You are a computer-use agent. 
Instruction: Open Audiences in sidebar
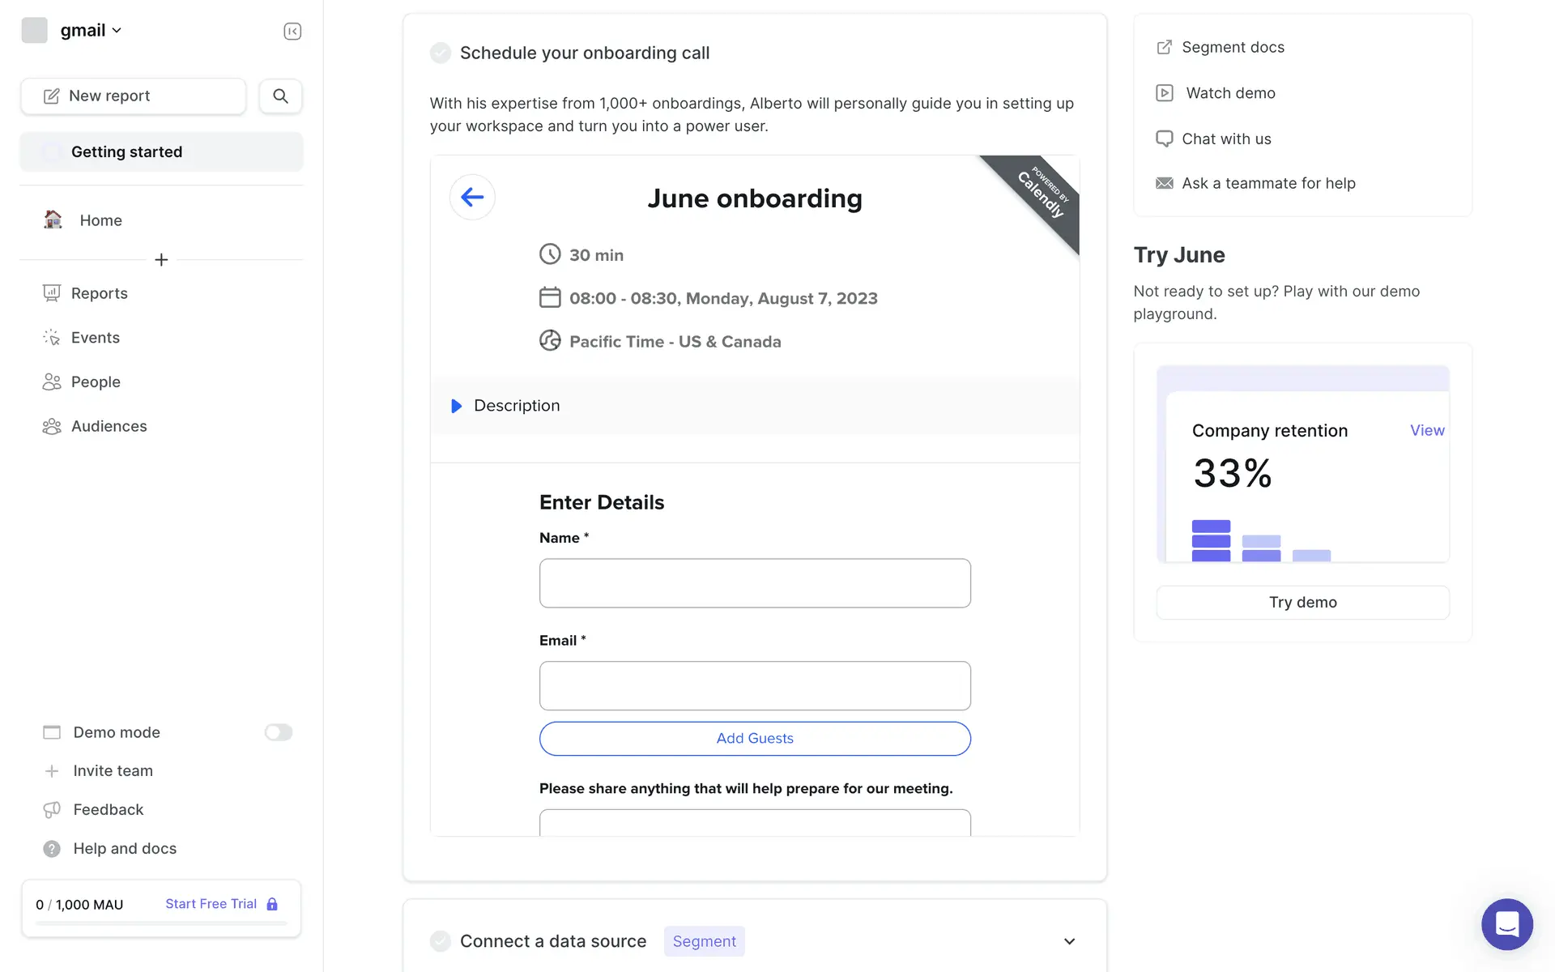click(109, 426)
